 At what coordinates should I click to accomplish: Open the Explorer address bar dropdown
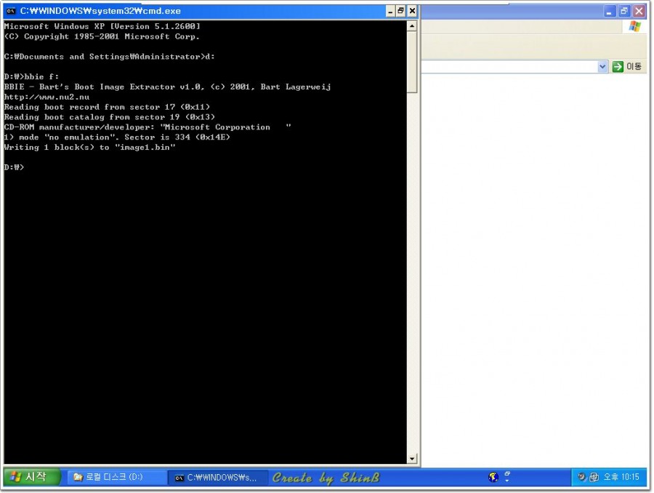(x=602, y=66)
